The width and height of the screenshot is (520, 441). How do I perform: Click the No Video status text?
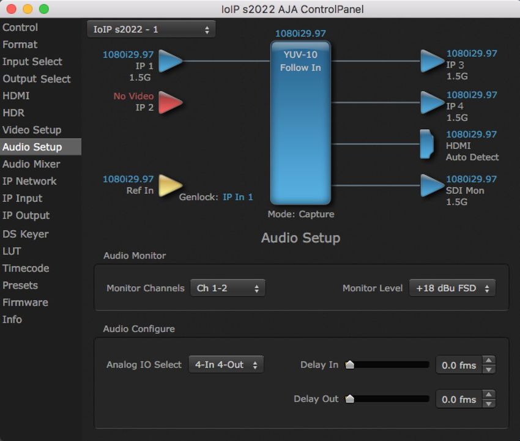(133, 96)
